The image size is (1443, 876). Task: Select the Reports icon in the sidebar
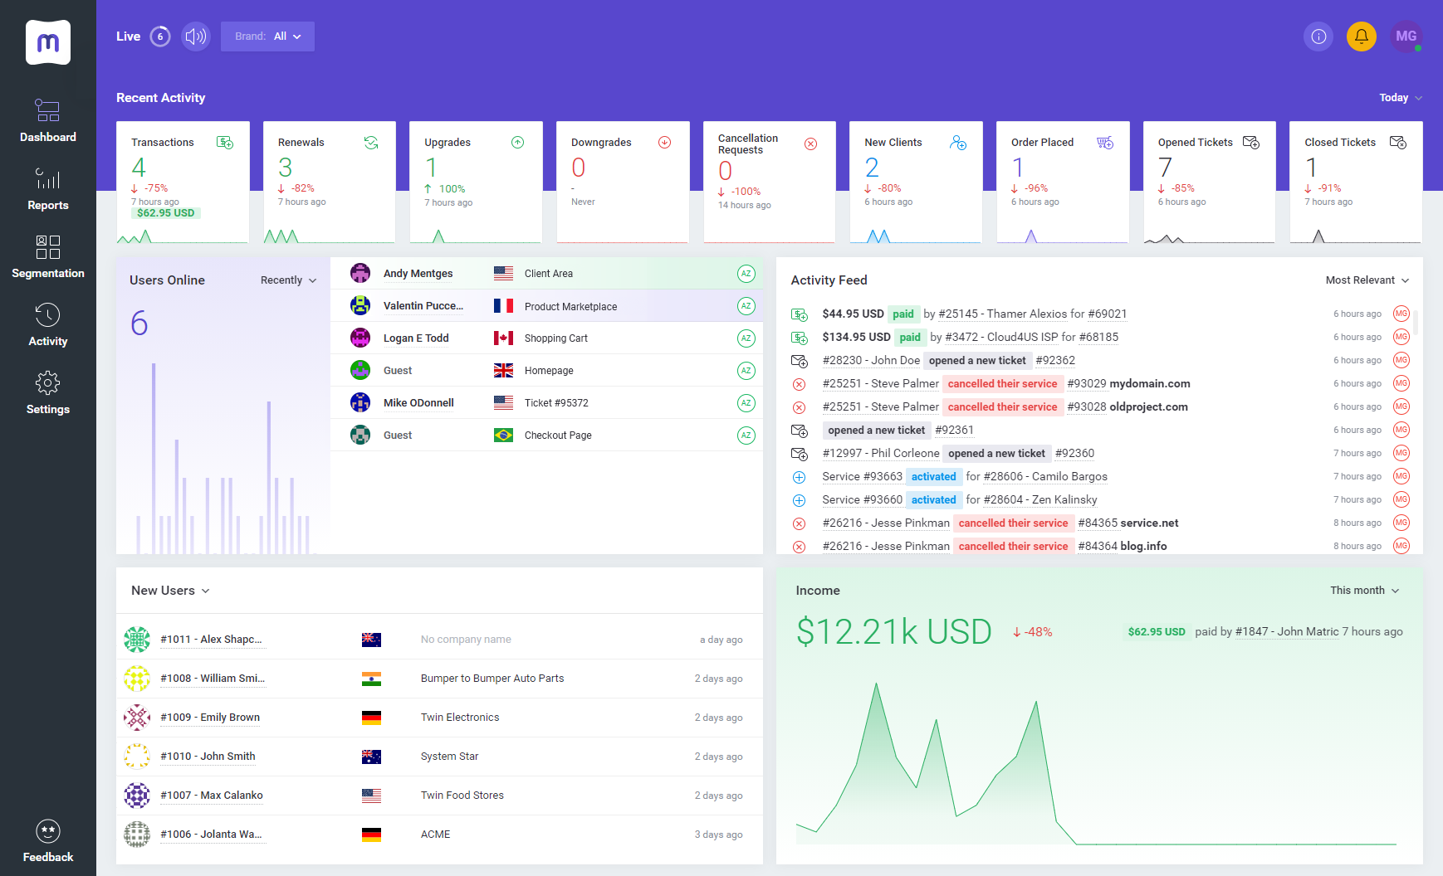[x=47, y=178]
